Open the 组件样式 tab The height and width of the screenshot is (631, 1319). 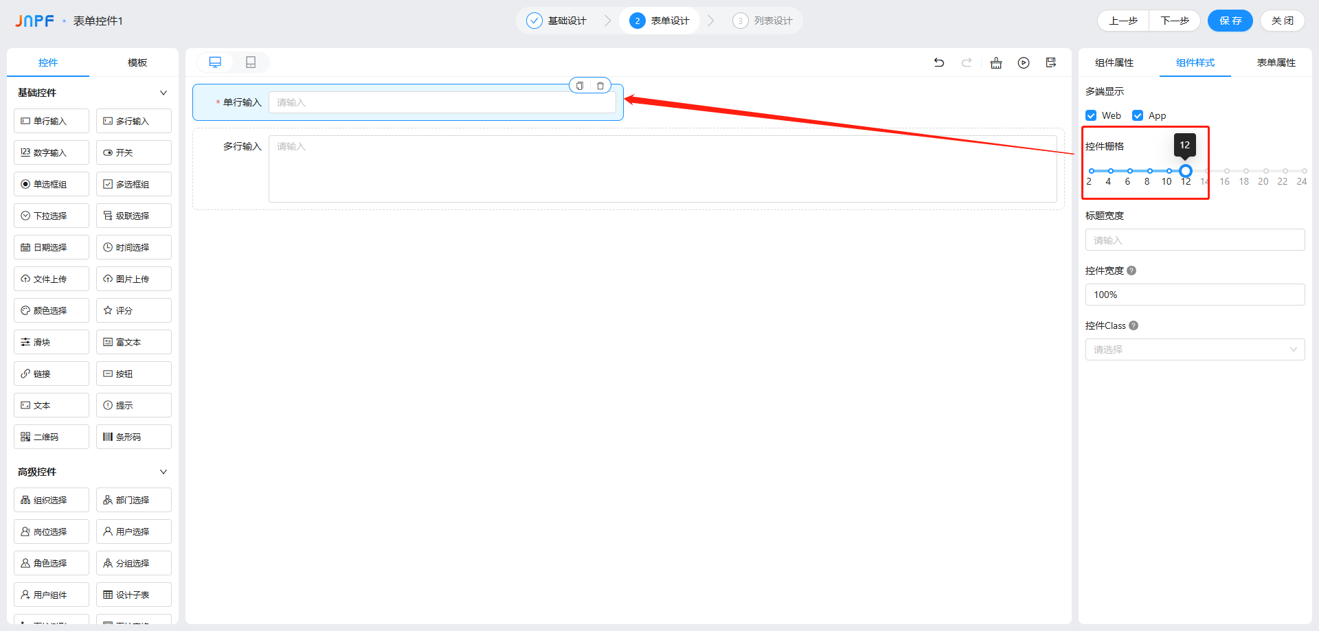coord(1195,62)
